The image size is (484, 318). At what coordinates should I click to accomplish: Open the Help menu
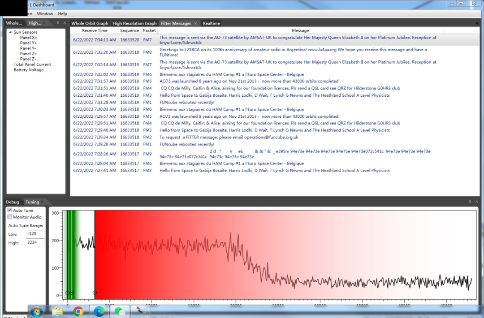point(62,13)
